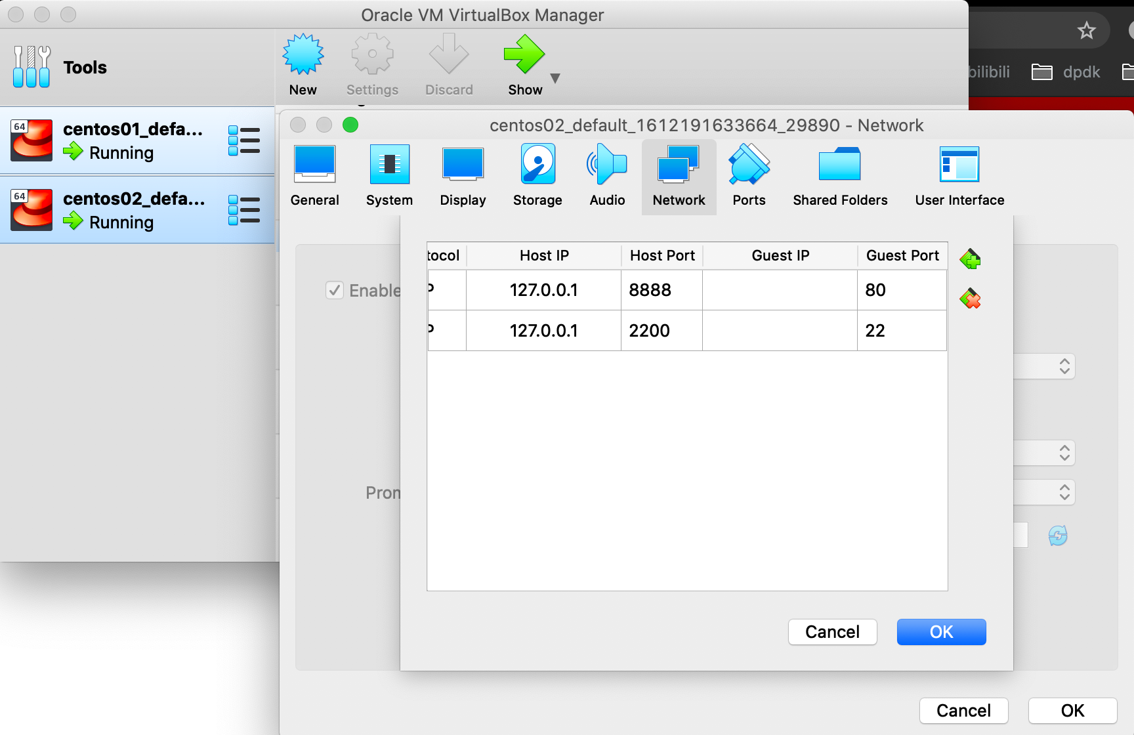The height and width of the screenshot is (735, 1134).
Task: Open the General settings tab
Action: click(315, 177)
